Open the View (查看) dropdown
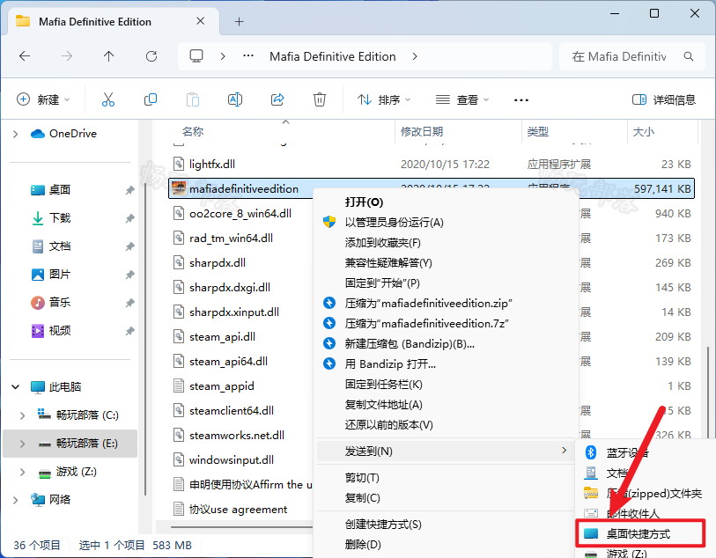The image size is (716, 558). coord(462,99)
